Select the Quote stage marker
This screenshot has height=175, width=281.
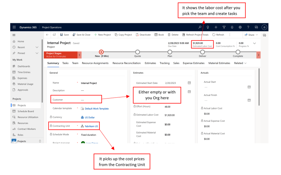click(x=138, y=52)
